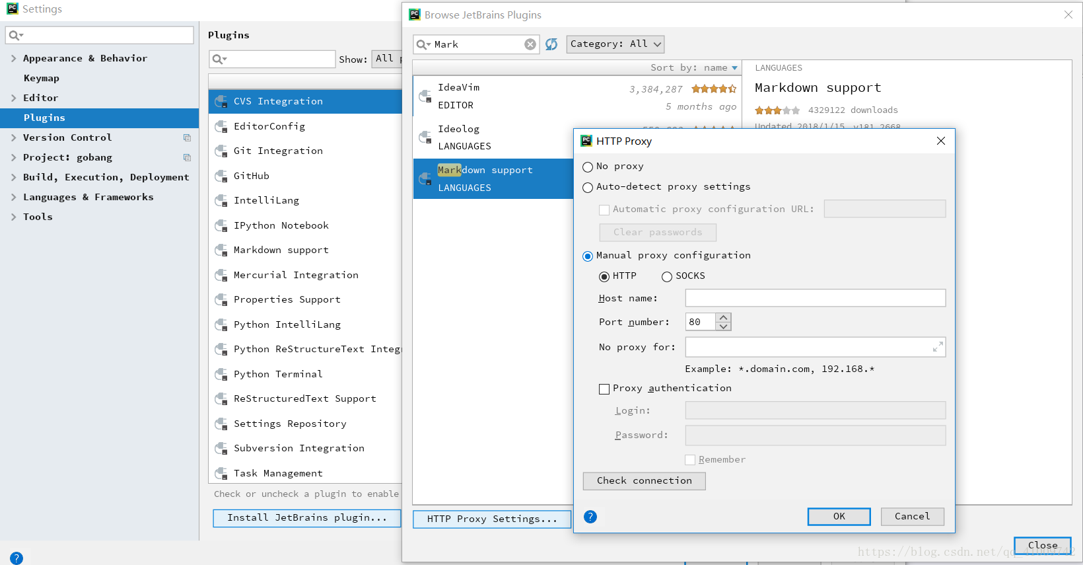Viewport: 1083px width, 565px height.
Task: Open the Show: All filter dropdown
Action: coord(387,59)
